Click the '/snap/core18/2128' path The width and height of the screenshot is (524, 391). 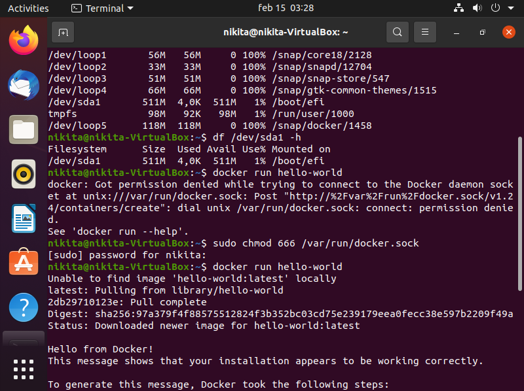[x=322, y=55]
